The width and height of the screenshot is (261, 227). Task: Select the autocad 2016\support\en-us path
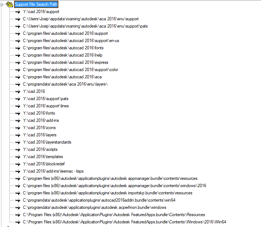(x=71, y=41)
